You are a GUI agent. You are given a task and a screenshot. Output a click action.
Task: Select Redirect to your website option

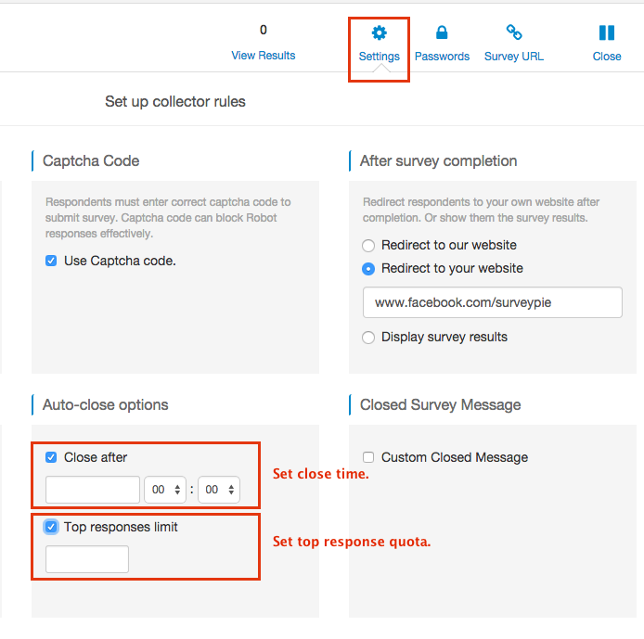coord(368,269)
